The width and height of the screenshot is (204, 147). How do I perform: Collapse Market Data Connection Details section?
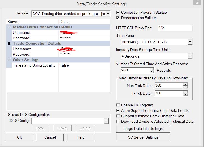click(x=9, y=27)
